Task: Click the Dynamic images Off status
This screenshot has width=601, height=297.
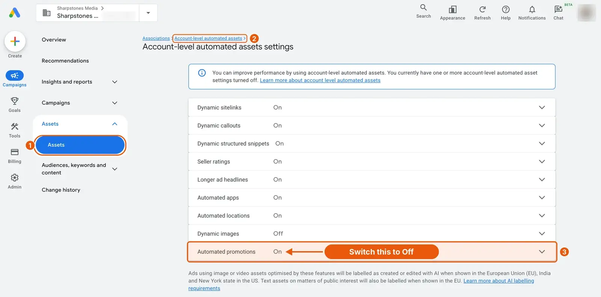Action: point(278,234)
